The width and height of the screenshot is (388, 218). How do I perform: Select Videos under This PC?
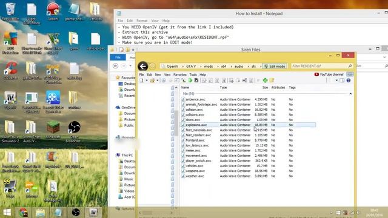pos(127,191)
